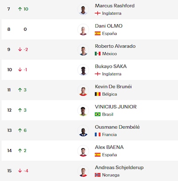Click Andreas Schjelderup's avatar photo

pos(83,171)
